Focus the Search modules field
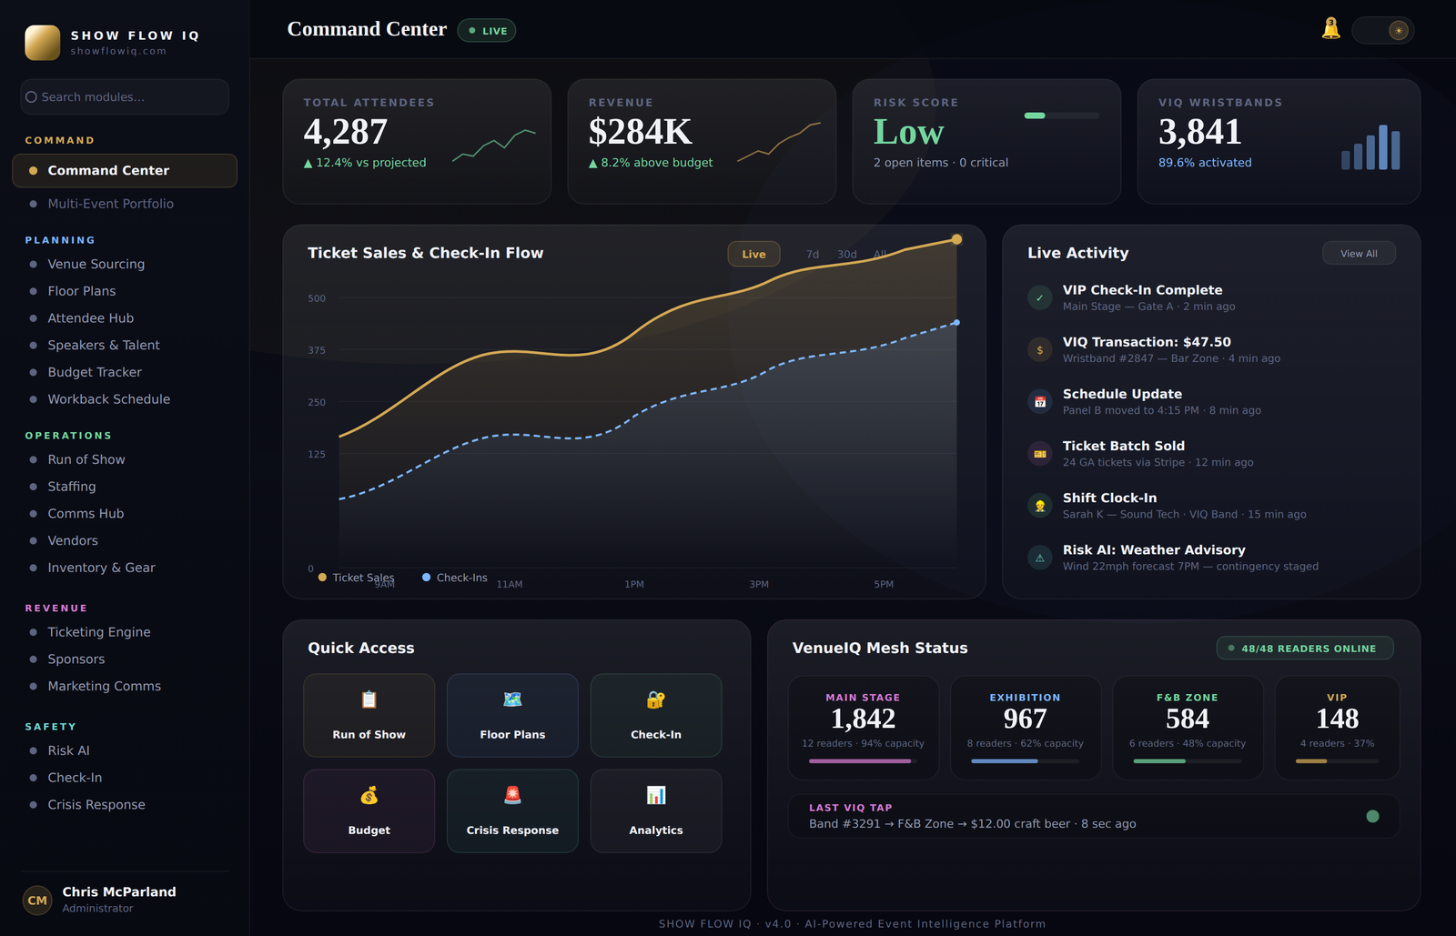 125,96
